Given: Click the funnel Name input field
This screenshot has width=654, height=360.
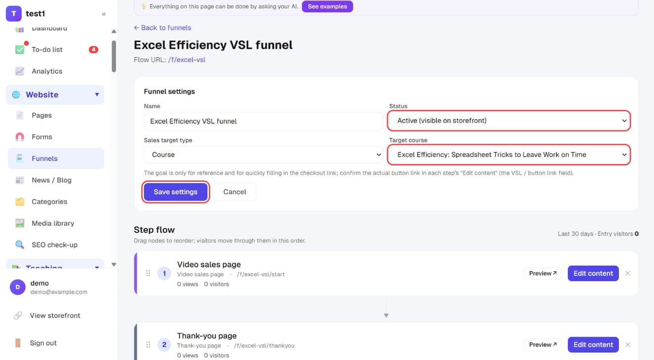Looking at the screenshot, I should click(263, 121).
